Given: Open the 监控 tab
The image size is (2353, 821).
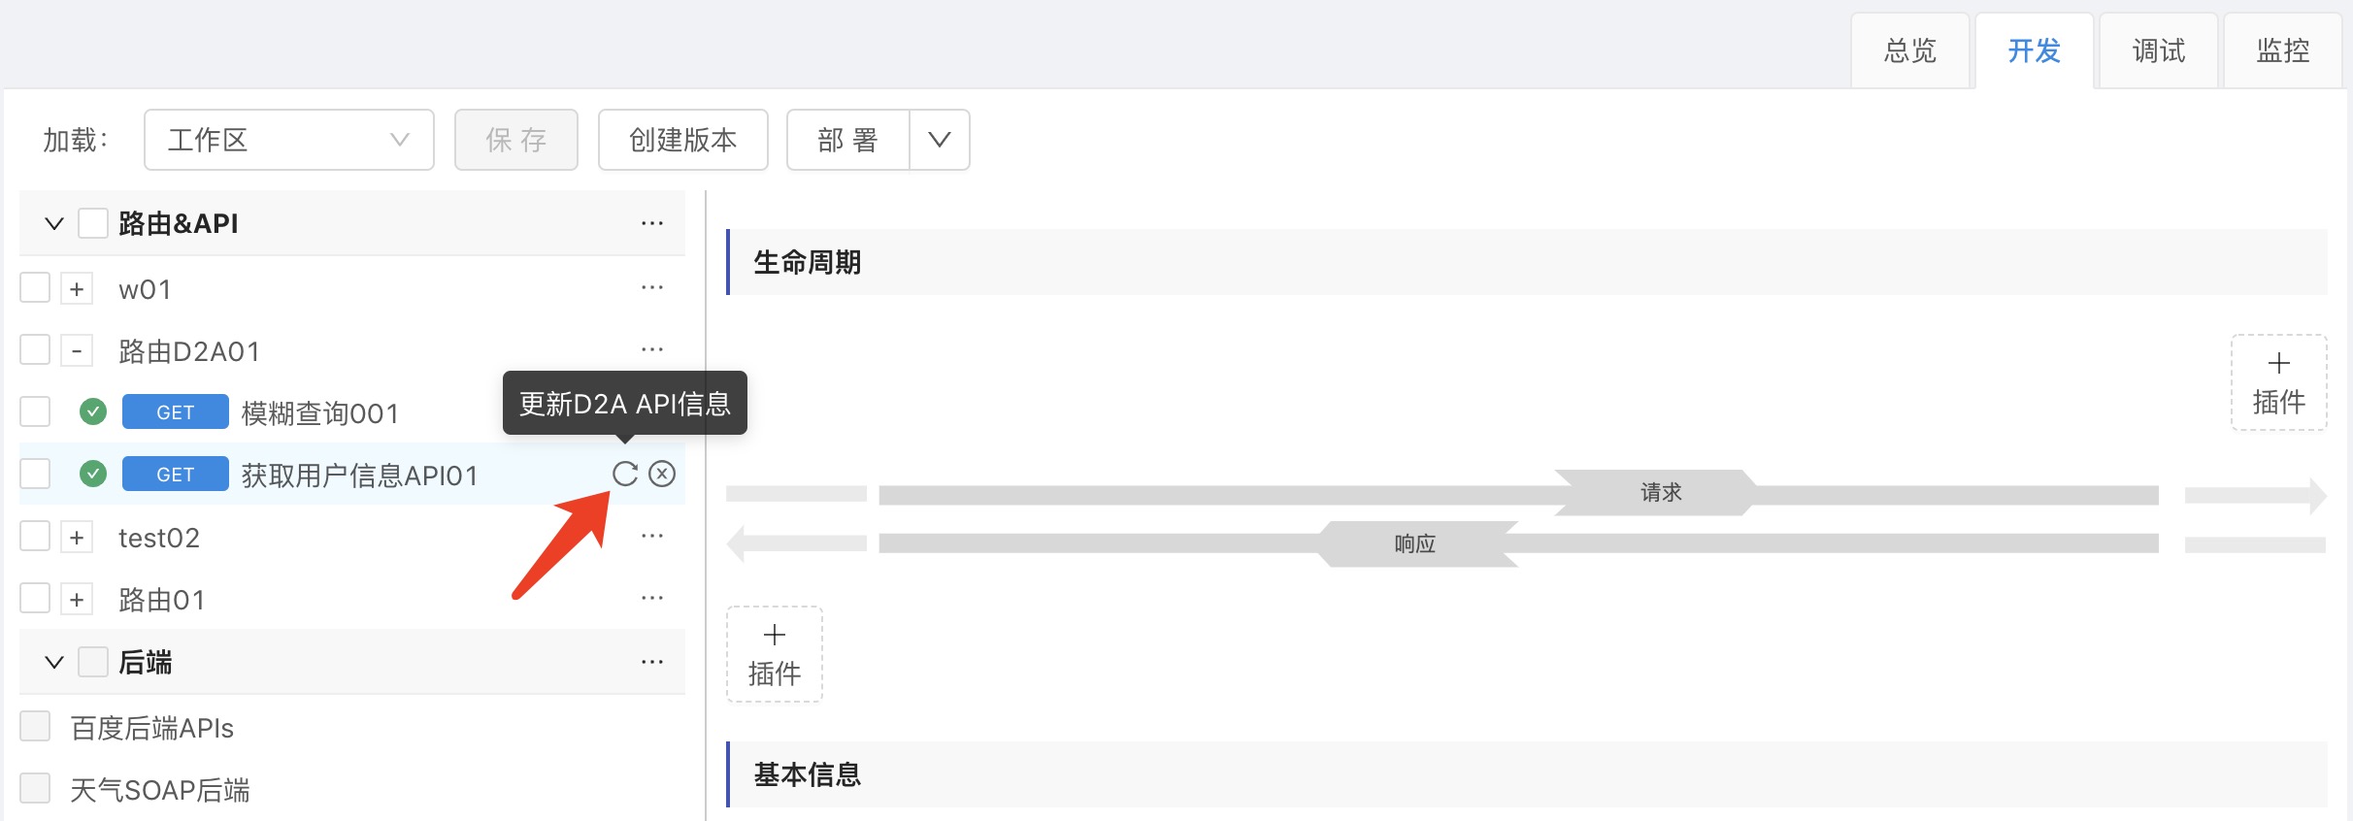Looking at the screenshot, I should point(2282,50).
